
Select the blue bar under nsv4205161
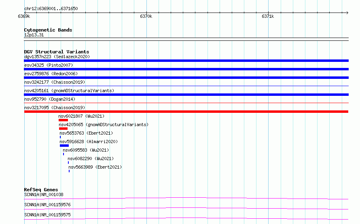tap(186, 95)
